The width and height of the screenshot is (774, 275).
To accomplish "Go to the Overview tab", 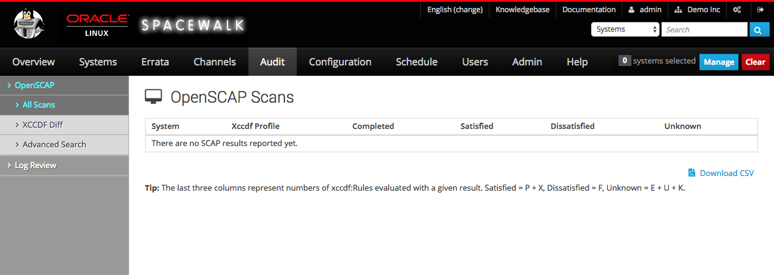I will [x=34, y=62].
